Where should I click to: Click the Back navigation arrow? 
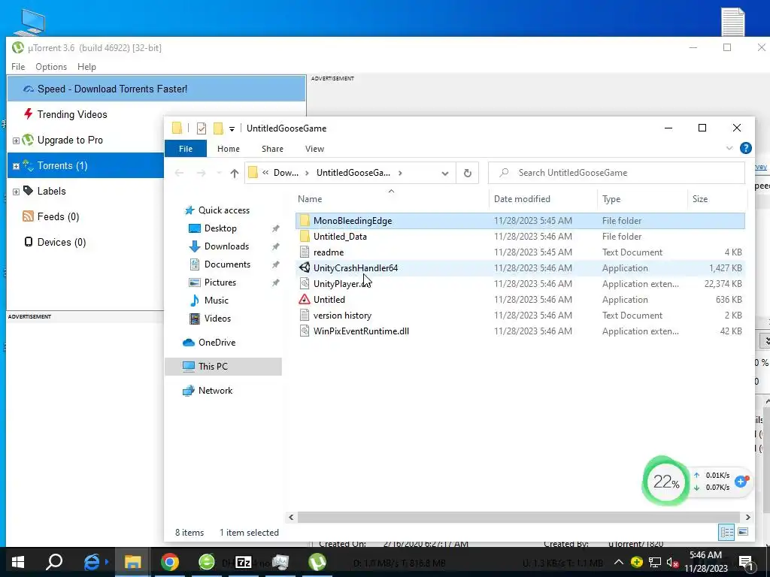coord(179,173)
